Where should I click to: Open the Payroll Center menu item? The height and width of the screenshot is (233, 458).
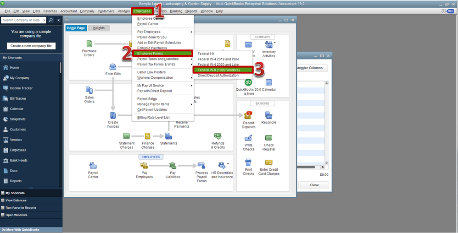tap(148, 24)
